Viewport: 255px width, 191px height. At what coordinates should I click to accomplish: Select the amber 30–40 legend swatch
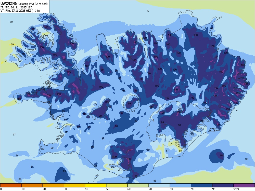tap(74, 185)
